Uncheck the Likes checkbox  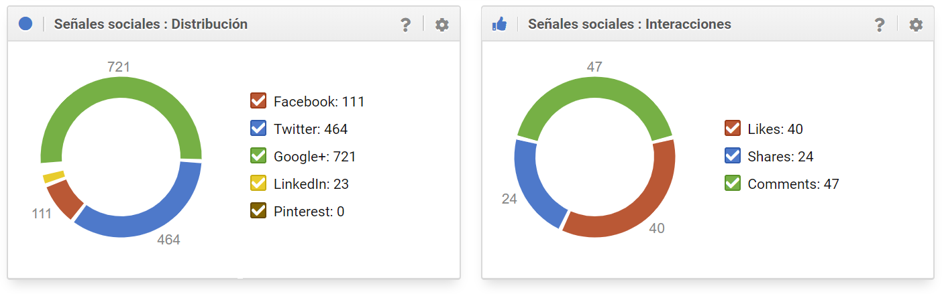pos(733,129)
